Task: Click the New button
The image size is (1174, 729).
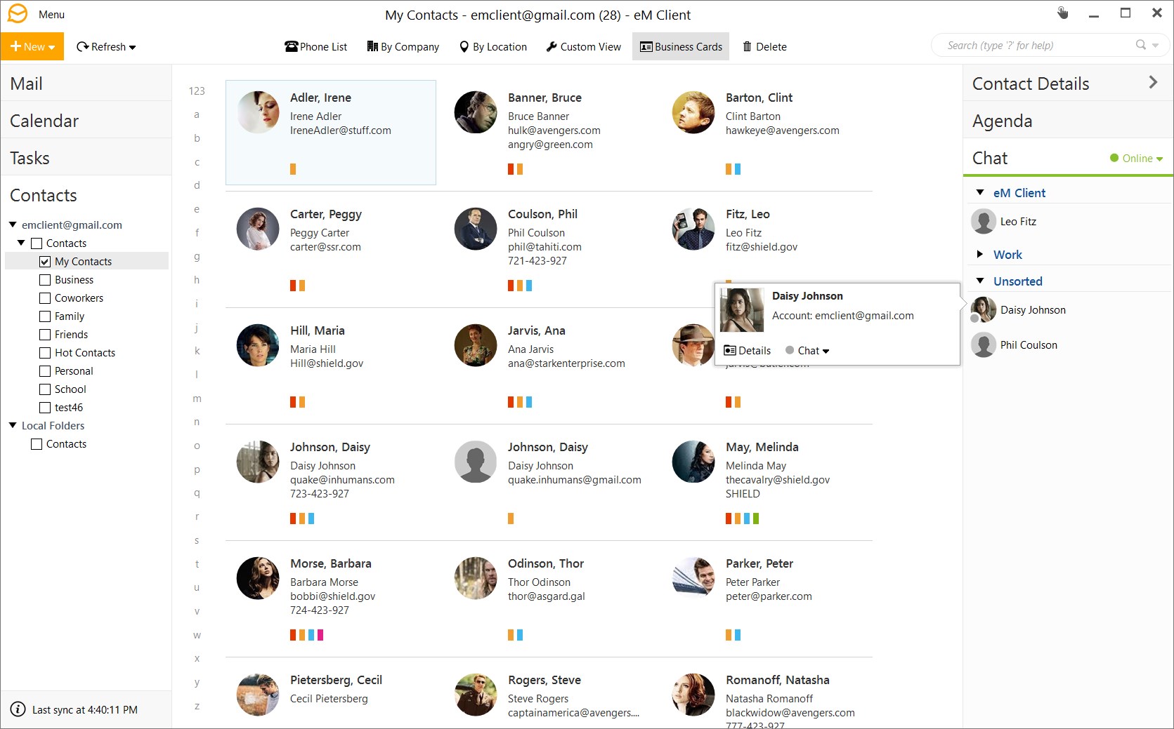Action: pyautogui.click(x=32, y=47)
